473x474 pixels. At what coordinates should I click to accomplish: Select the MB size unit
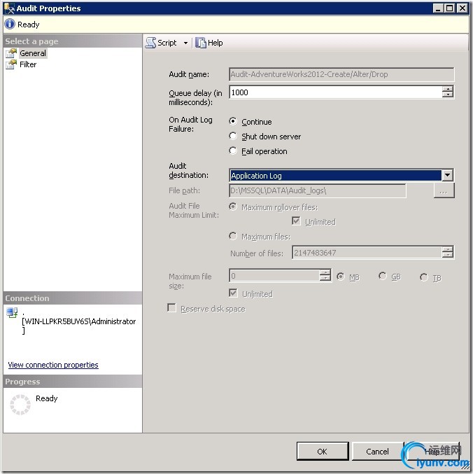[x=341, y=277]
